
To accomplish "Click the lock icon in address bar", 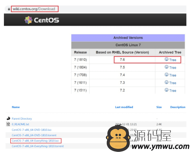I will click(x=9, y=9).
